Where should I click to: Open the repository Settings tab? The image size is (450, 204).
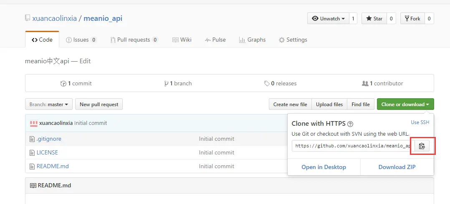tap(293, 40)
